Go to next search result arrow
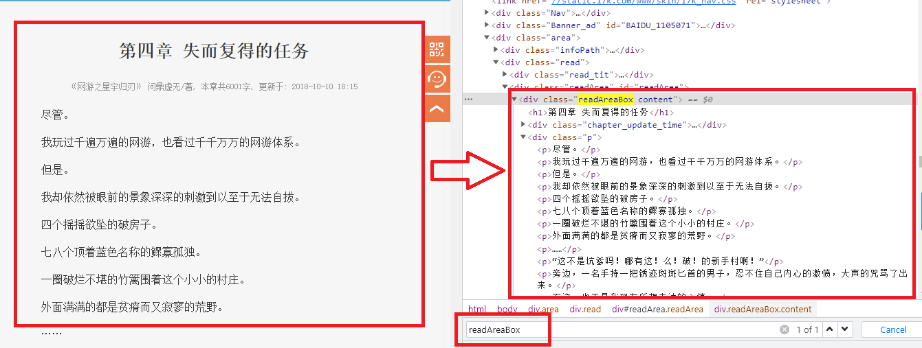The width and height of the screenshot is (922, 348). 846,329
